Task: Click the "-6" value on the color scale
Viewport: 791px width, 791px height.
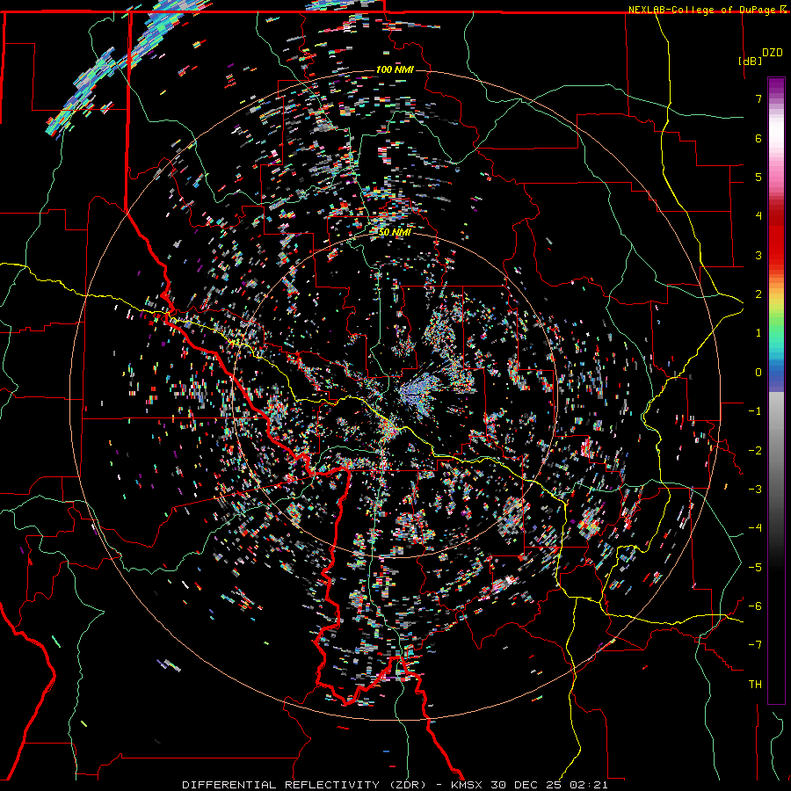Action: click(755, 606)
